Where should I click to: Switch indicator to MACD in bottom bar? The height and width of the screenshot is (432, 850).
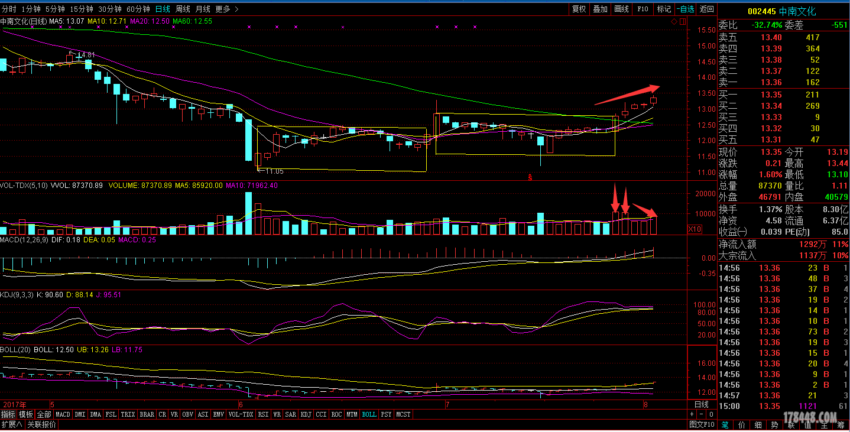[63, 414]
